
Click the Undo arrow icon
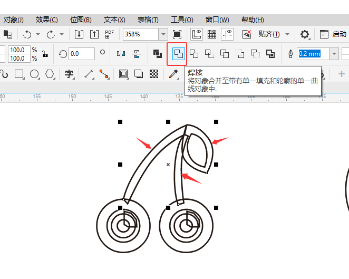[x=27, y=34]
